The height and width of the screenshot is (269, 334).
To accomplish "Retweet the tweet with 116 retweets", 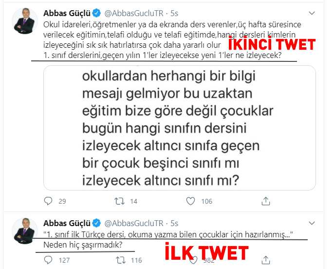I will pyautogui.click(x=121, y=260).
